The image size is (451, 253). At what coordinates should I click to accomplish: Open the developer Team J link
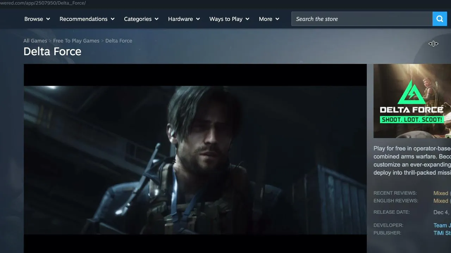coord(442,226)
